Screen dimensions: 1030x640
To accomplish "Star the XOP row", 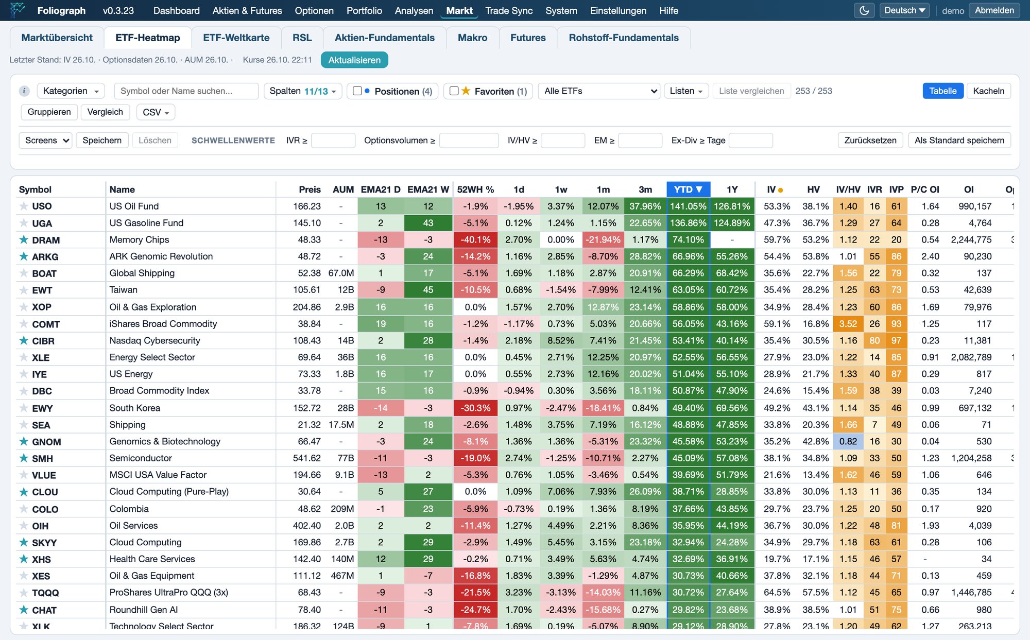I will pyautogui.click(x=24, y=307).
